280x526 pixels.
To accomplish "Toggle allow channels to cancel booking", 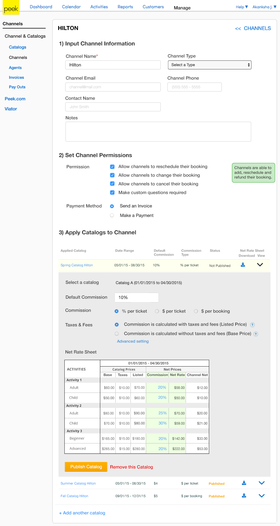I will click(x=112, y=184).
